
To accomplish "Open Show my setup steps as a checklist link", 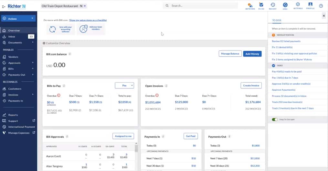I will [88, 20].
